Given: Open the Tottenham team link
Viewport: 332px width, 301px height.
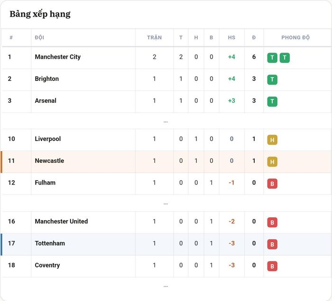Looking at the screenshot, I should 50,243.
